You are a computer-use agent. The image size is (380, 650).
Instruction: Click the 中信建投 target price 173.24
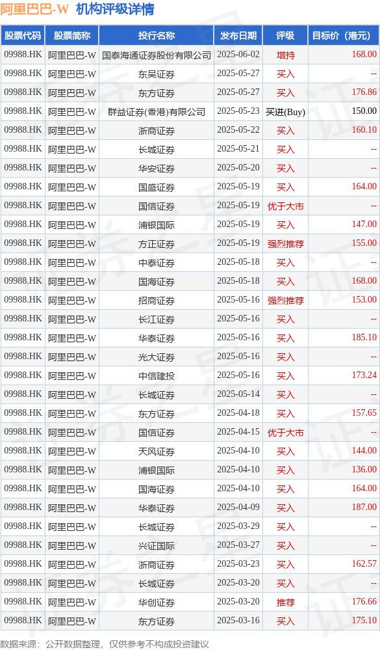point(364,375)
